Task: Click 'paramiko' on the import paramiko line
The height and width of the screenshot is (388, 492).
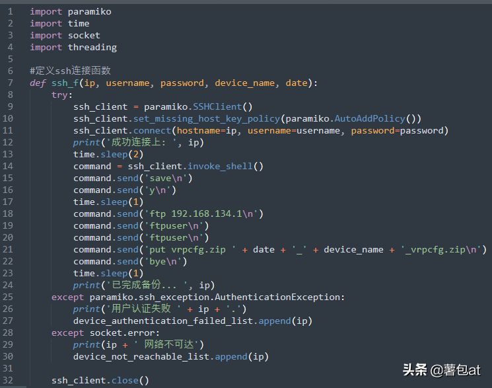Action: [89, 12]
